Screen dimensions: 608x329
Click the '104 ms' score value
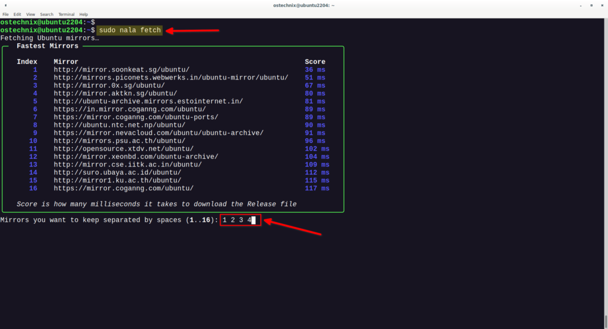click(x=317, y=156)
